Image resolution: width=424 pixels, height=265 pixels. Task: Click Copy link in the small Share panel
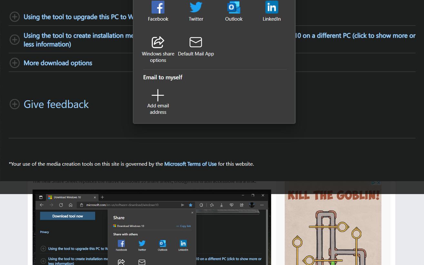coord(184,226)
